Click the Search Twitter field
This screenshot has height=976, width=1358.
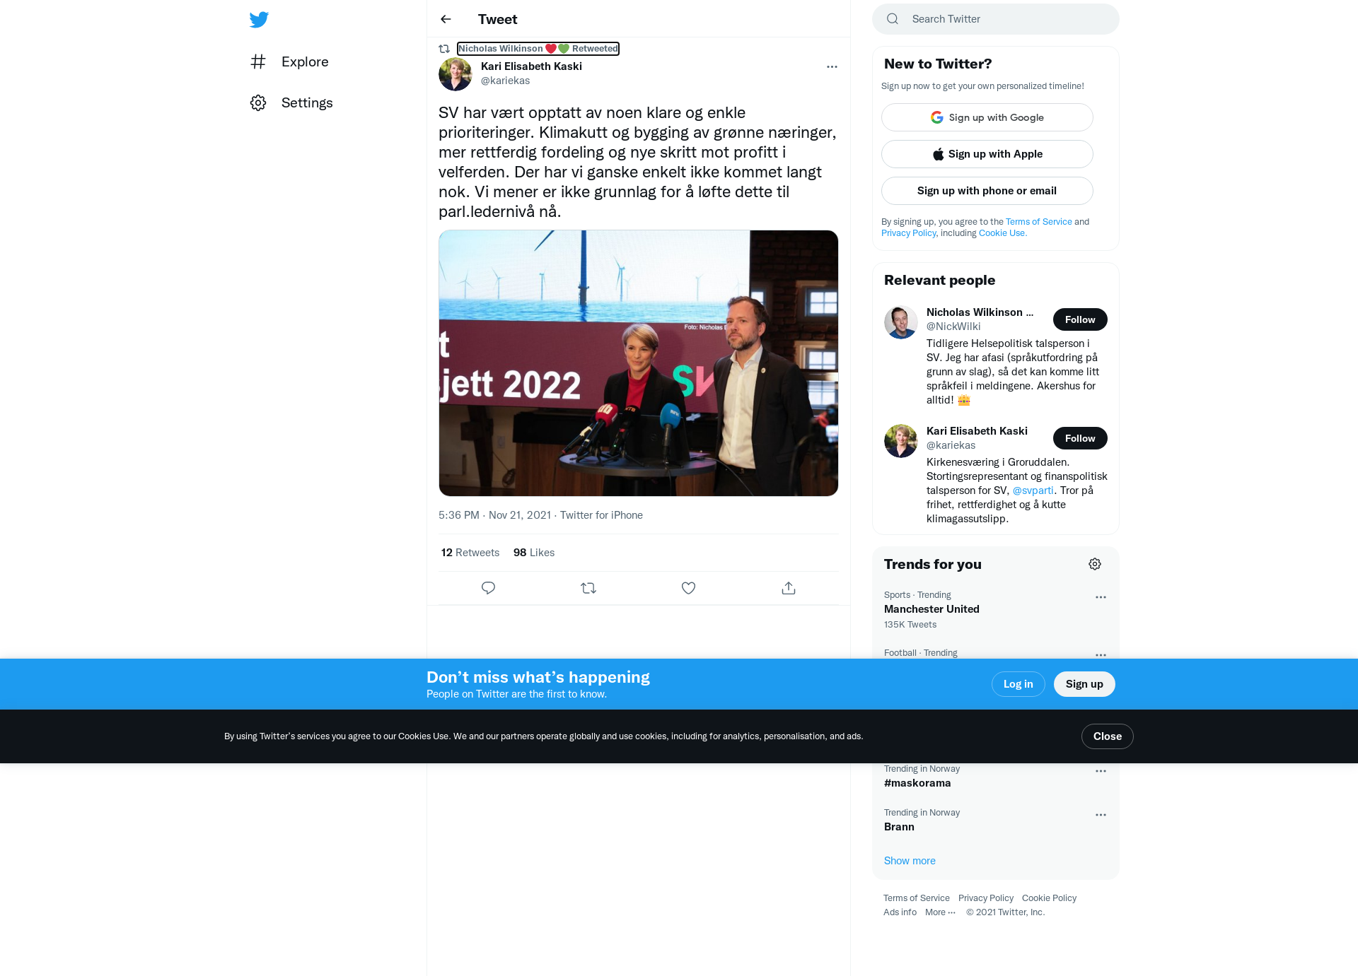click(x=996, y=19)
